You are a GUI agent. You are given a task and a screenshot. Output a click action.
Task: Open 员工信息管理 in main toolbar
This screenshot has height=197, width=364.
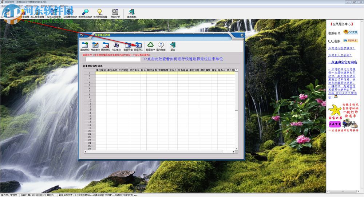click(37, 13)
